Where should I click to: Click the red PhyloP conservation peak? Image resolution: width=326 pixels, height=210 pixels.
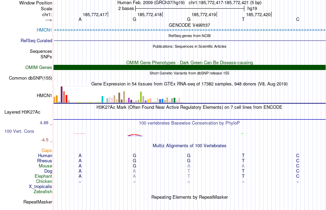click(135, 135)
